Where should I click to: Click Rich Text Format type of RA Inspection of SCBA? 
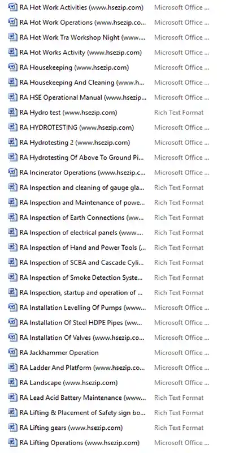coord(179,263)
